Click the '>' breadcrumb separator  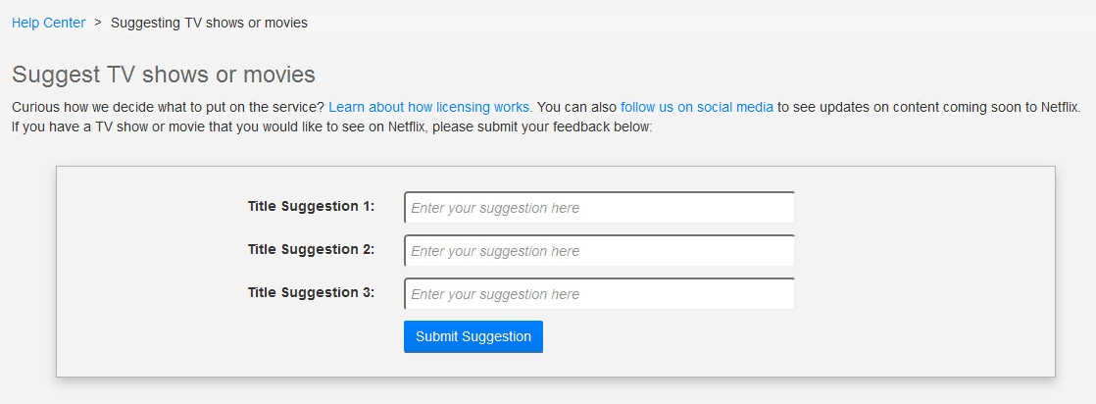(x=98, y=23)
